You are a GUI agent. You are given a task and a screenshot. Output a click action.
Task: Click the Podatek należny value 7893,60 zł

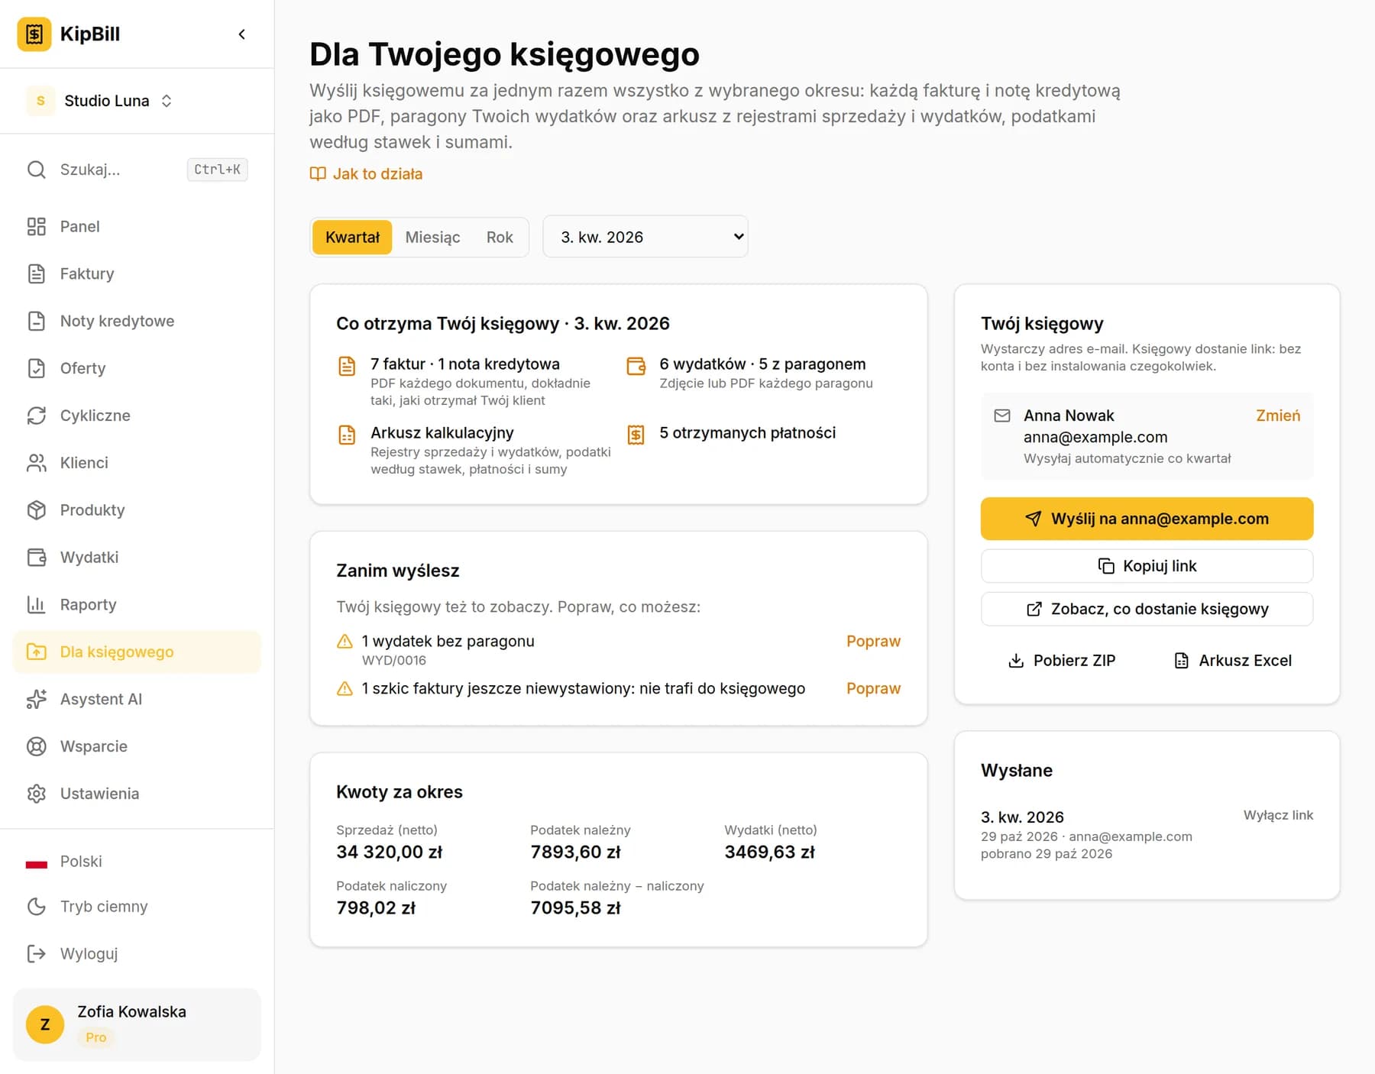pyautogui.click(x=575, y=852)
